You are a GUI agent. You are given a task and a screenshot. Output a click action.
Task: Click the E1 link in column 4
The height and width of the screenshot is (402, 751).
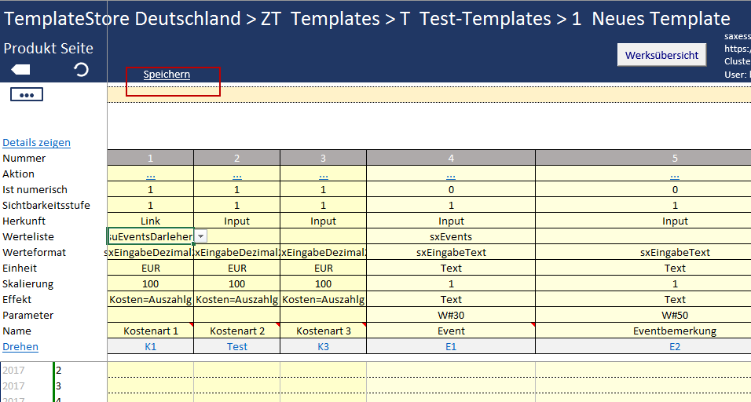[x=451, y=347]
